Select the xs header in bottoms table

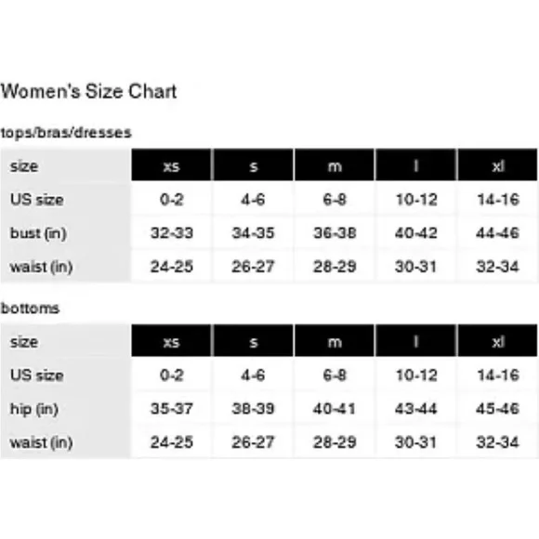coord(171,341)
